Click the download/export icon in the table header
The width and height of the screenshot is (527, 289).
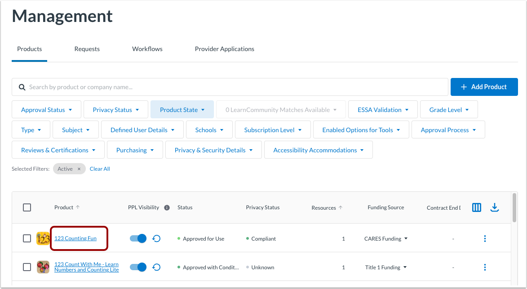click(x=495, y=207)
